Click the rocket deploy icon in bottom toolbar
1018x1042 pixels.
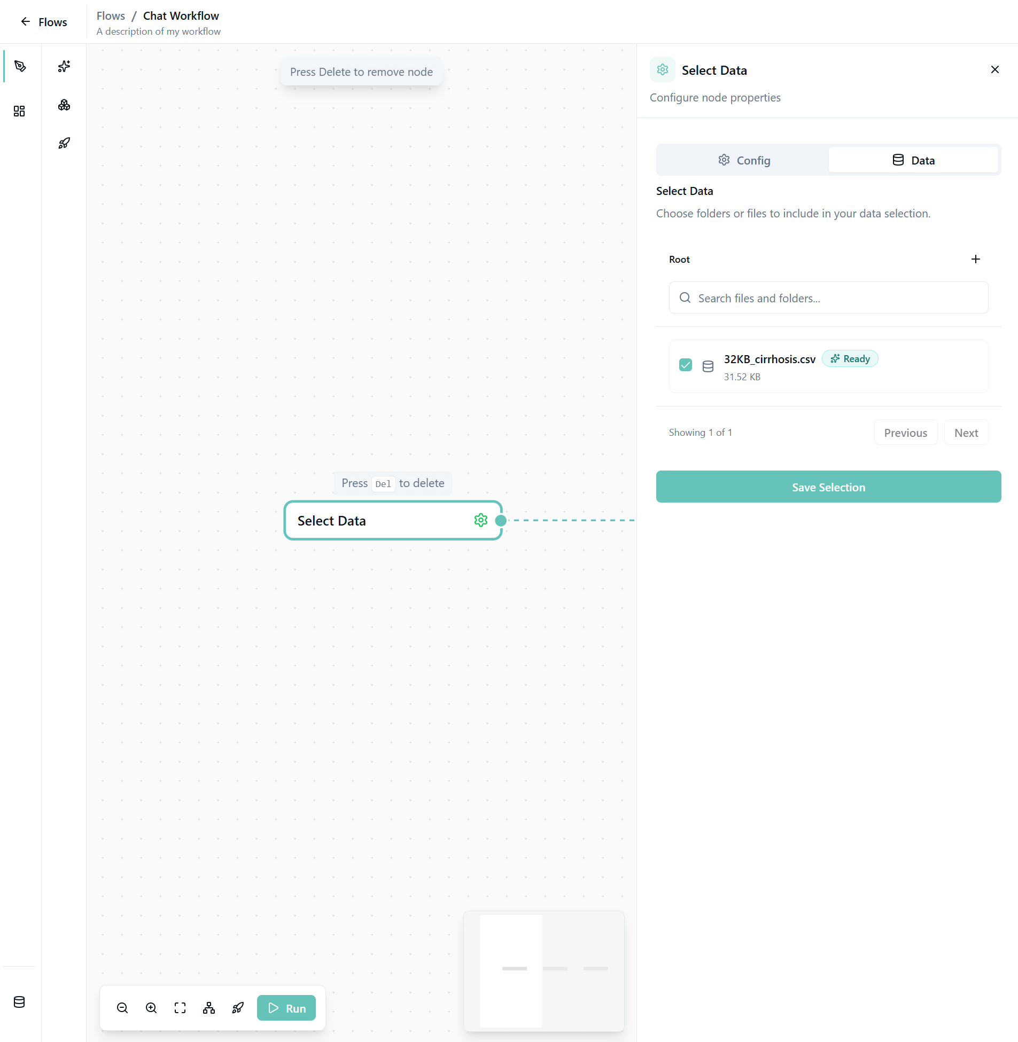(238, 1008)
